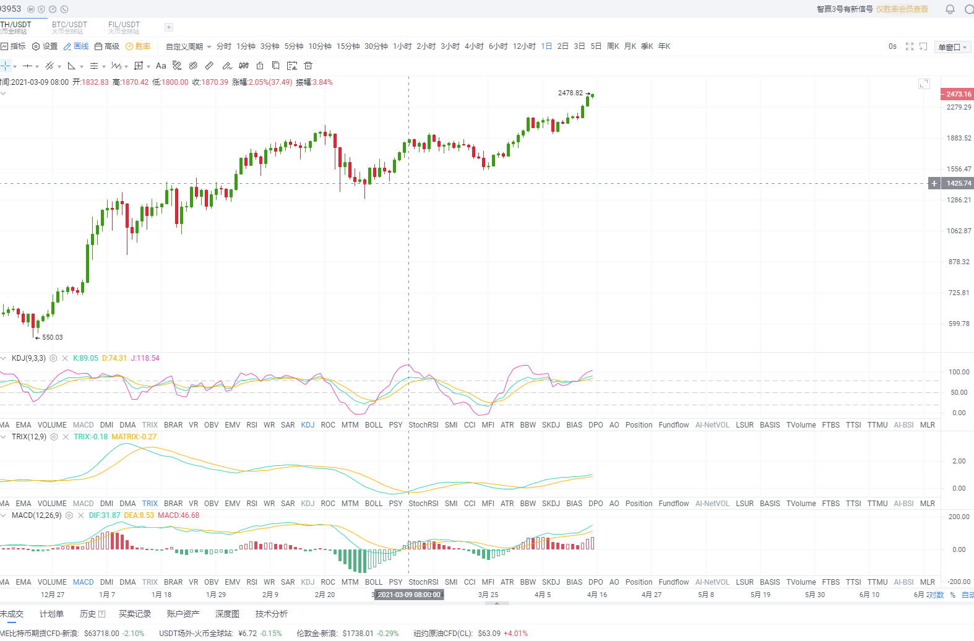Close the TRIX indicator panel

click(x=66, y=437)
